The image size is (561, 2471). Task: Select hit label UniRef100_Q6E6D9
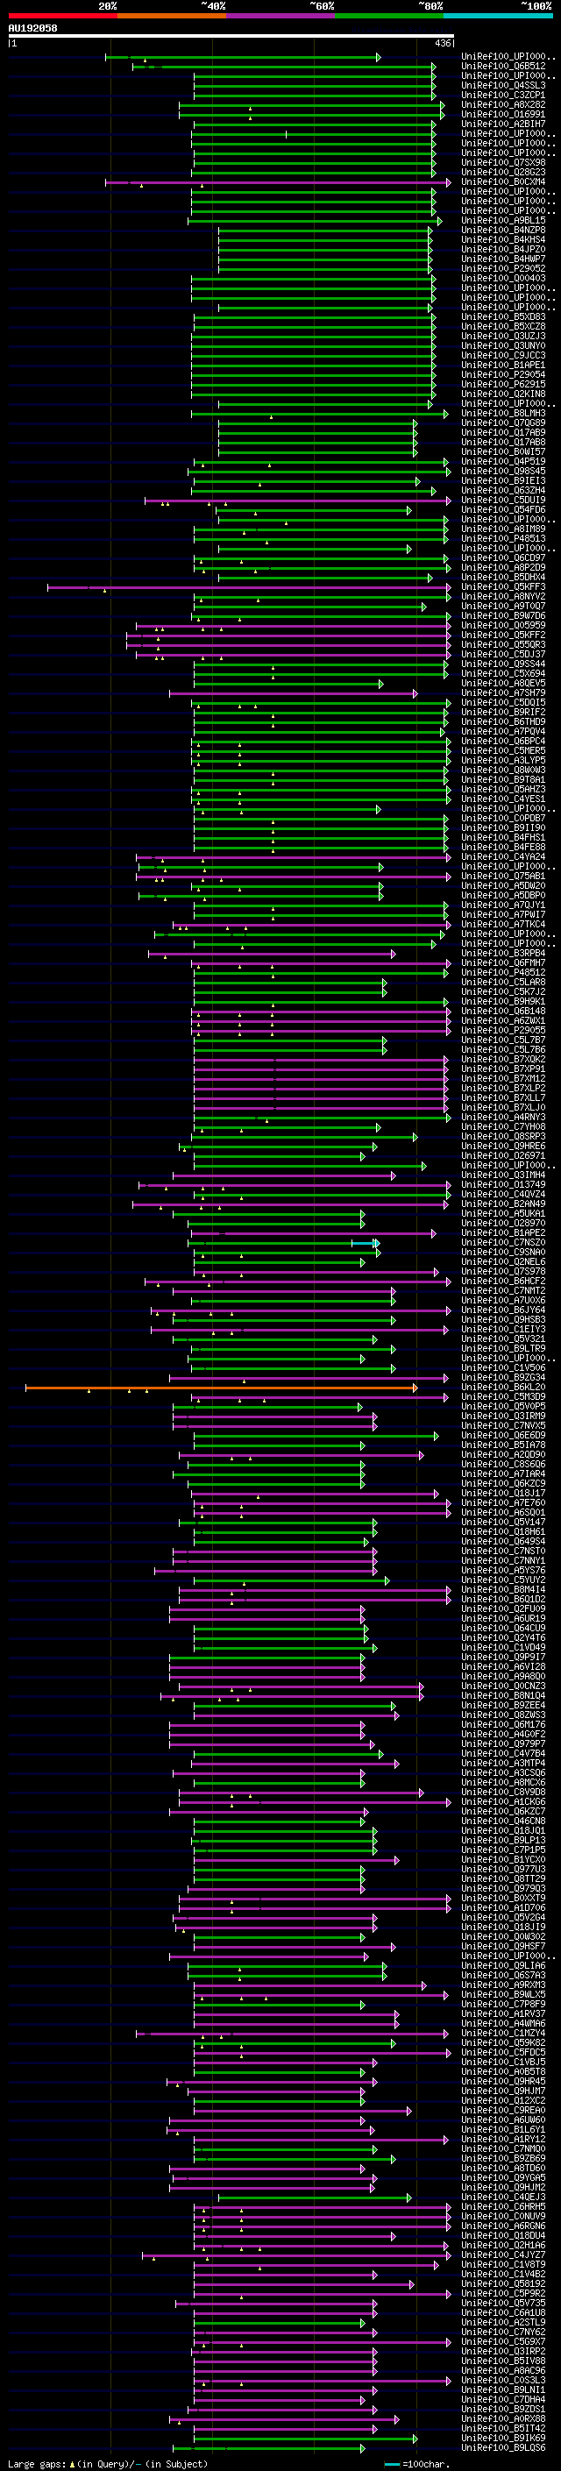pos(503,1436)
